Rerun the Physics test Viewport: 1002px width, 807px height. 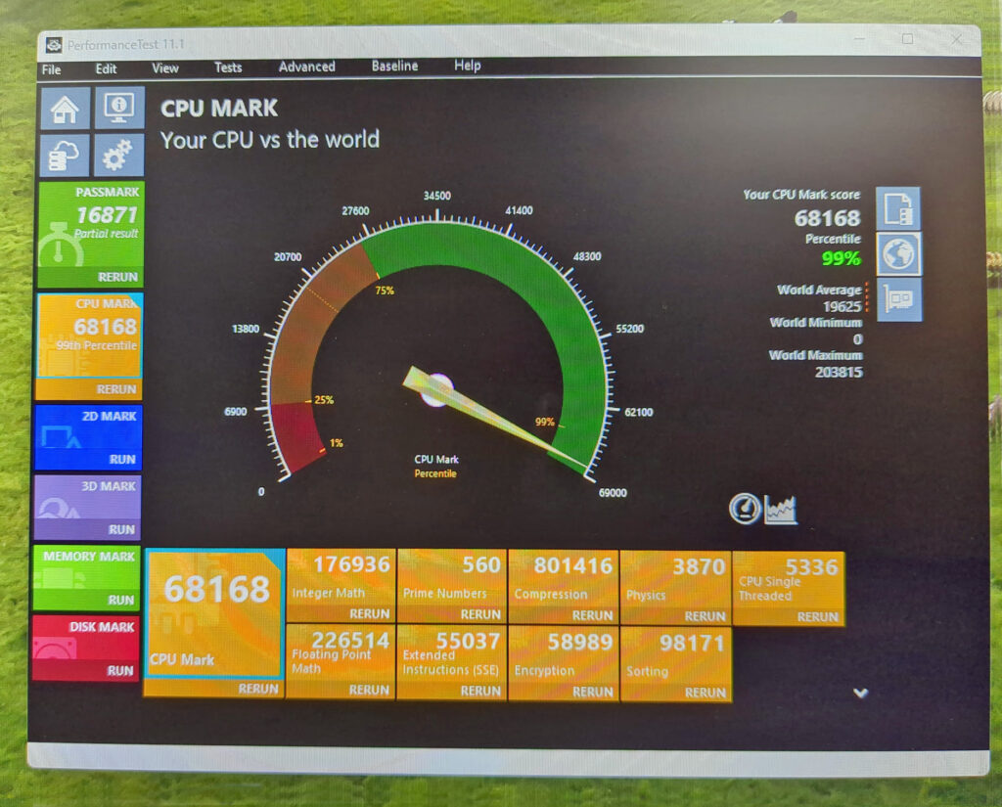tap(705, 616)
